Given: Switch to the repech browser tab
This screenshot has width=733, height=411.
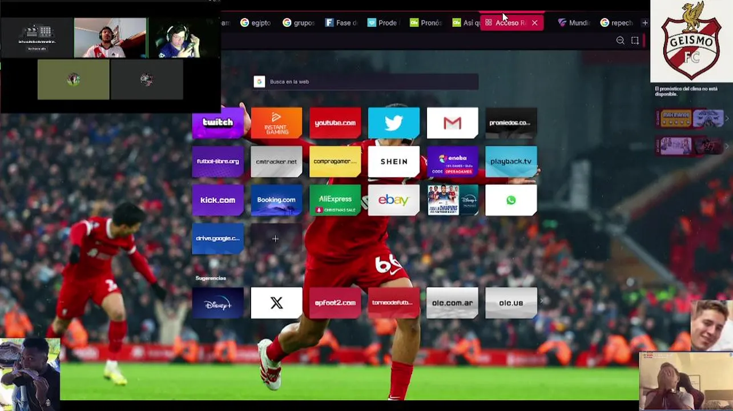Looking at the screenshot, I should (x=617, y=23).
